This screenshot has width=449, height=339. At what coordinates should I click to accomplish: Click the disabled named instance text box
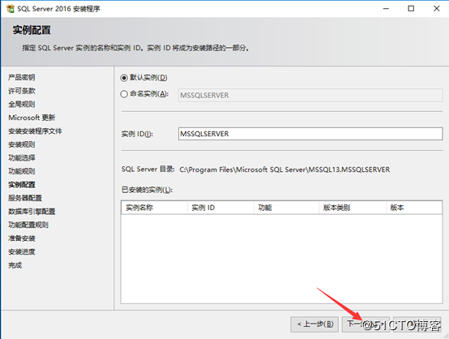tap(310, 95)
